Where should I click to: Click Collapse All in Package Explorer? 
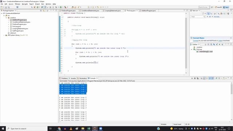coord(41,11)
